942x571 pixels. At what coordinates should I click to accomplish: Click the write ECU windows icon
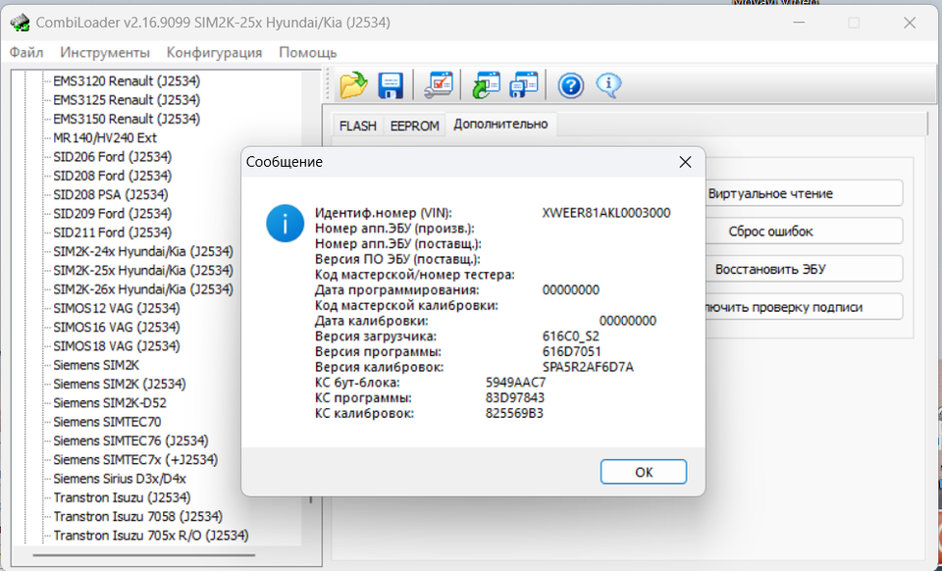pyautogui.click(x=524, y=84)
